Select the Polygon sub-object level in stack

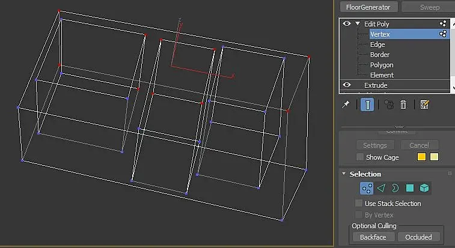coord(382,65)
